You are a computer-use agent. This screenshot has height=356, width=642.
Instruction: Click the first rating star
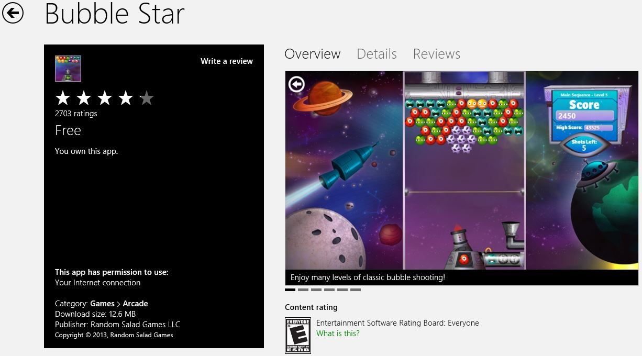click(63, 98)
